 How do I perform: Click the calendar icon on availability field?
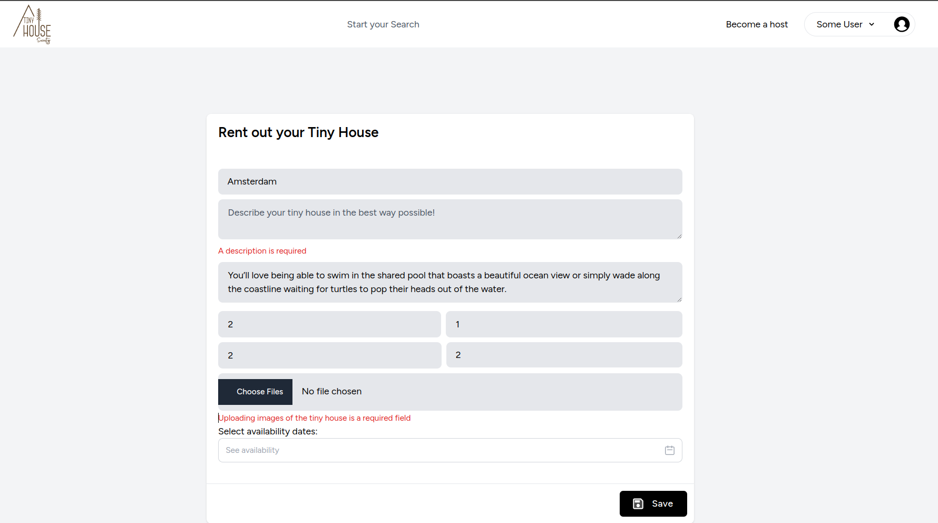point(670,450)
